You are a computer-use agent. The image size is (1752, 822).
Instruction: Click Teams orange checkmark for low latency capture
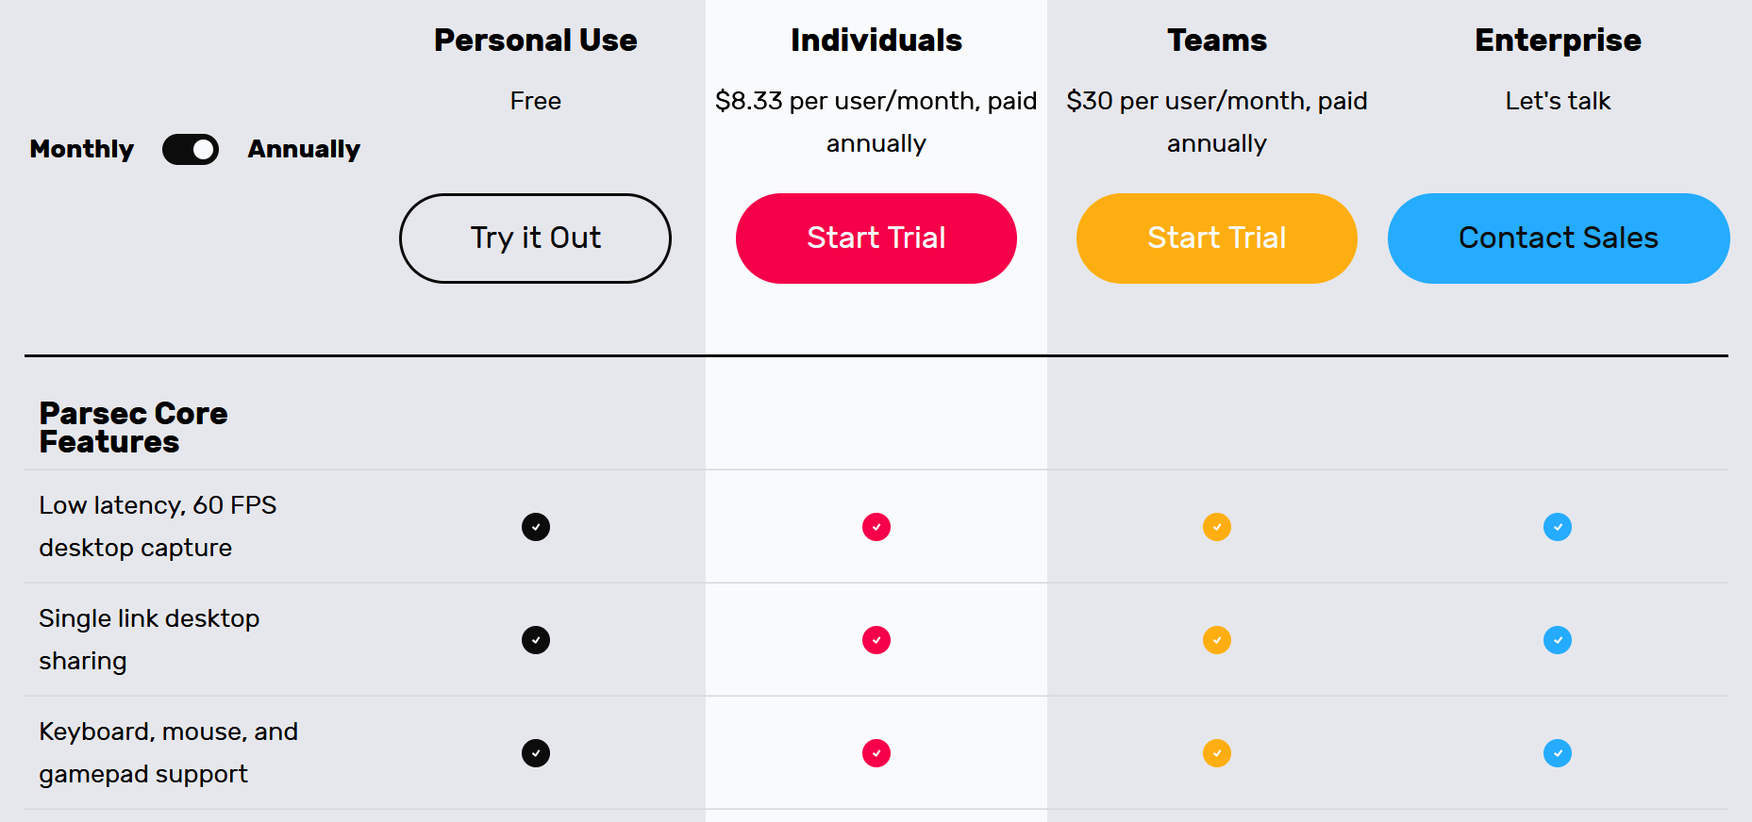pos(1217,527)
